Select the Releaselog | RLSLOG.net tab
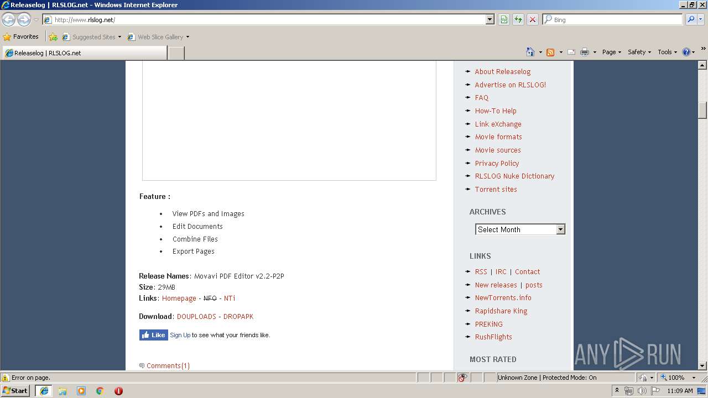Image resolution: width=708 pixels, height=398 pixels. pos(85,53)
